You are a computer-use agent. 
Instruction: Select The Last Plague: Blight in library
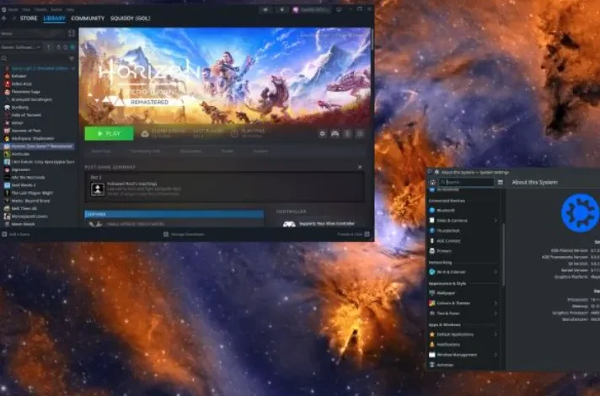tap(32, 193)
